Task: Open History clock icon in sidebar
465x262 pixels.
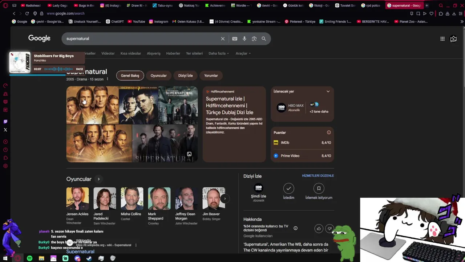Action: (x=5, y=150)
